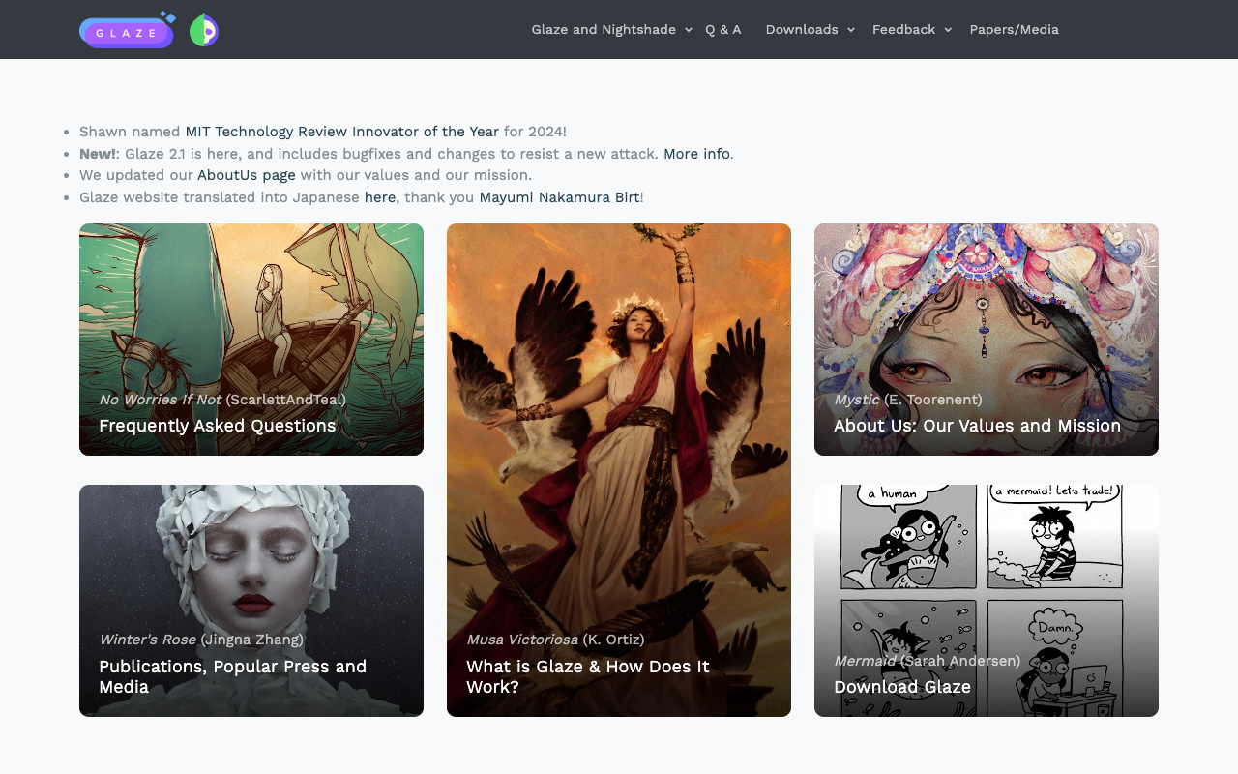Click the 'Winter's Rose (Jingna Zhang)' caption
This screenshot has width=1238, height=774.
click(x=201, y=640)
